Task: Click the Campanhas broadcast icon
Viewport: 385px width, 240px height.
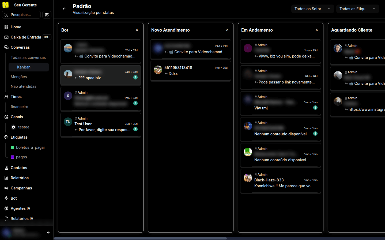Action: pos(6,188)
